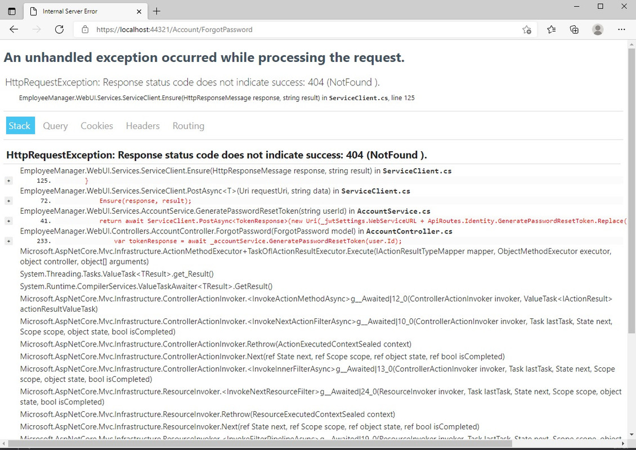The width and height of the screenshot is (636, 450).
Task: Click the summary HttpRequestException 404 message
Action: (x=192, y=82)
